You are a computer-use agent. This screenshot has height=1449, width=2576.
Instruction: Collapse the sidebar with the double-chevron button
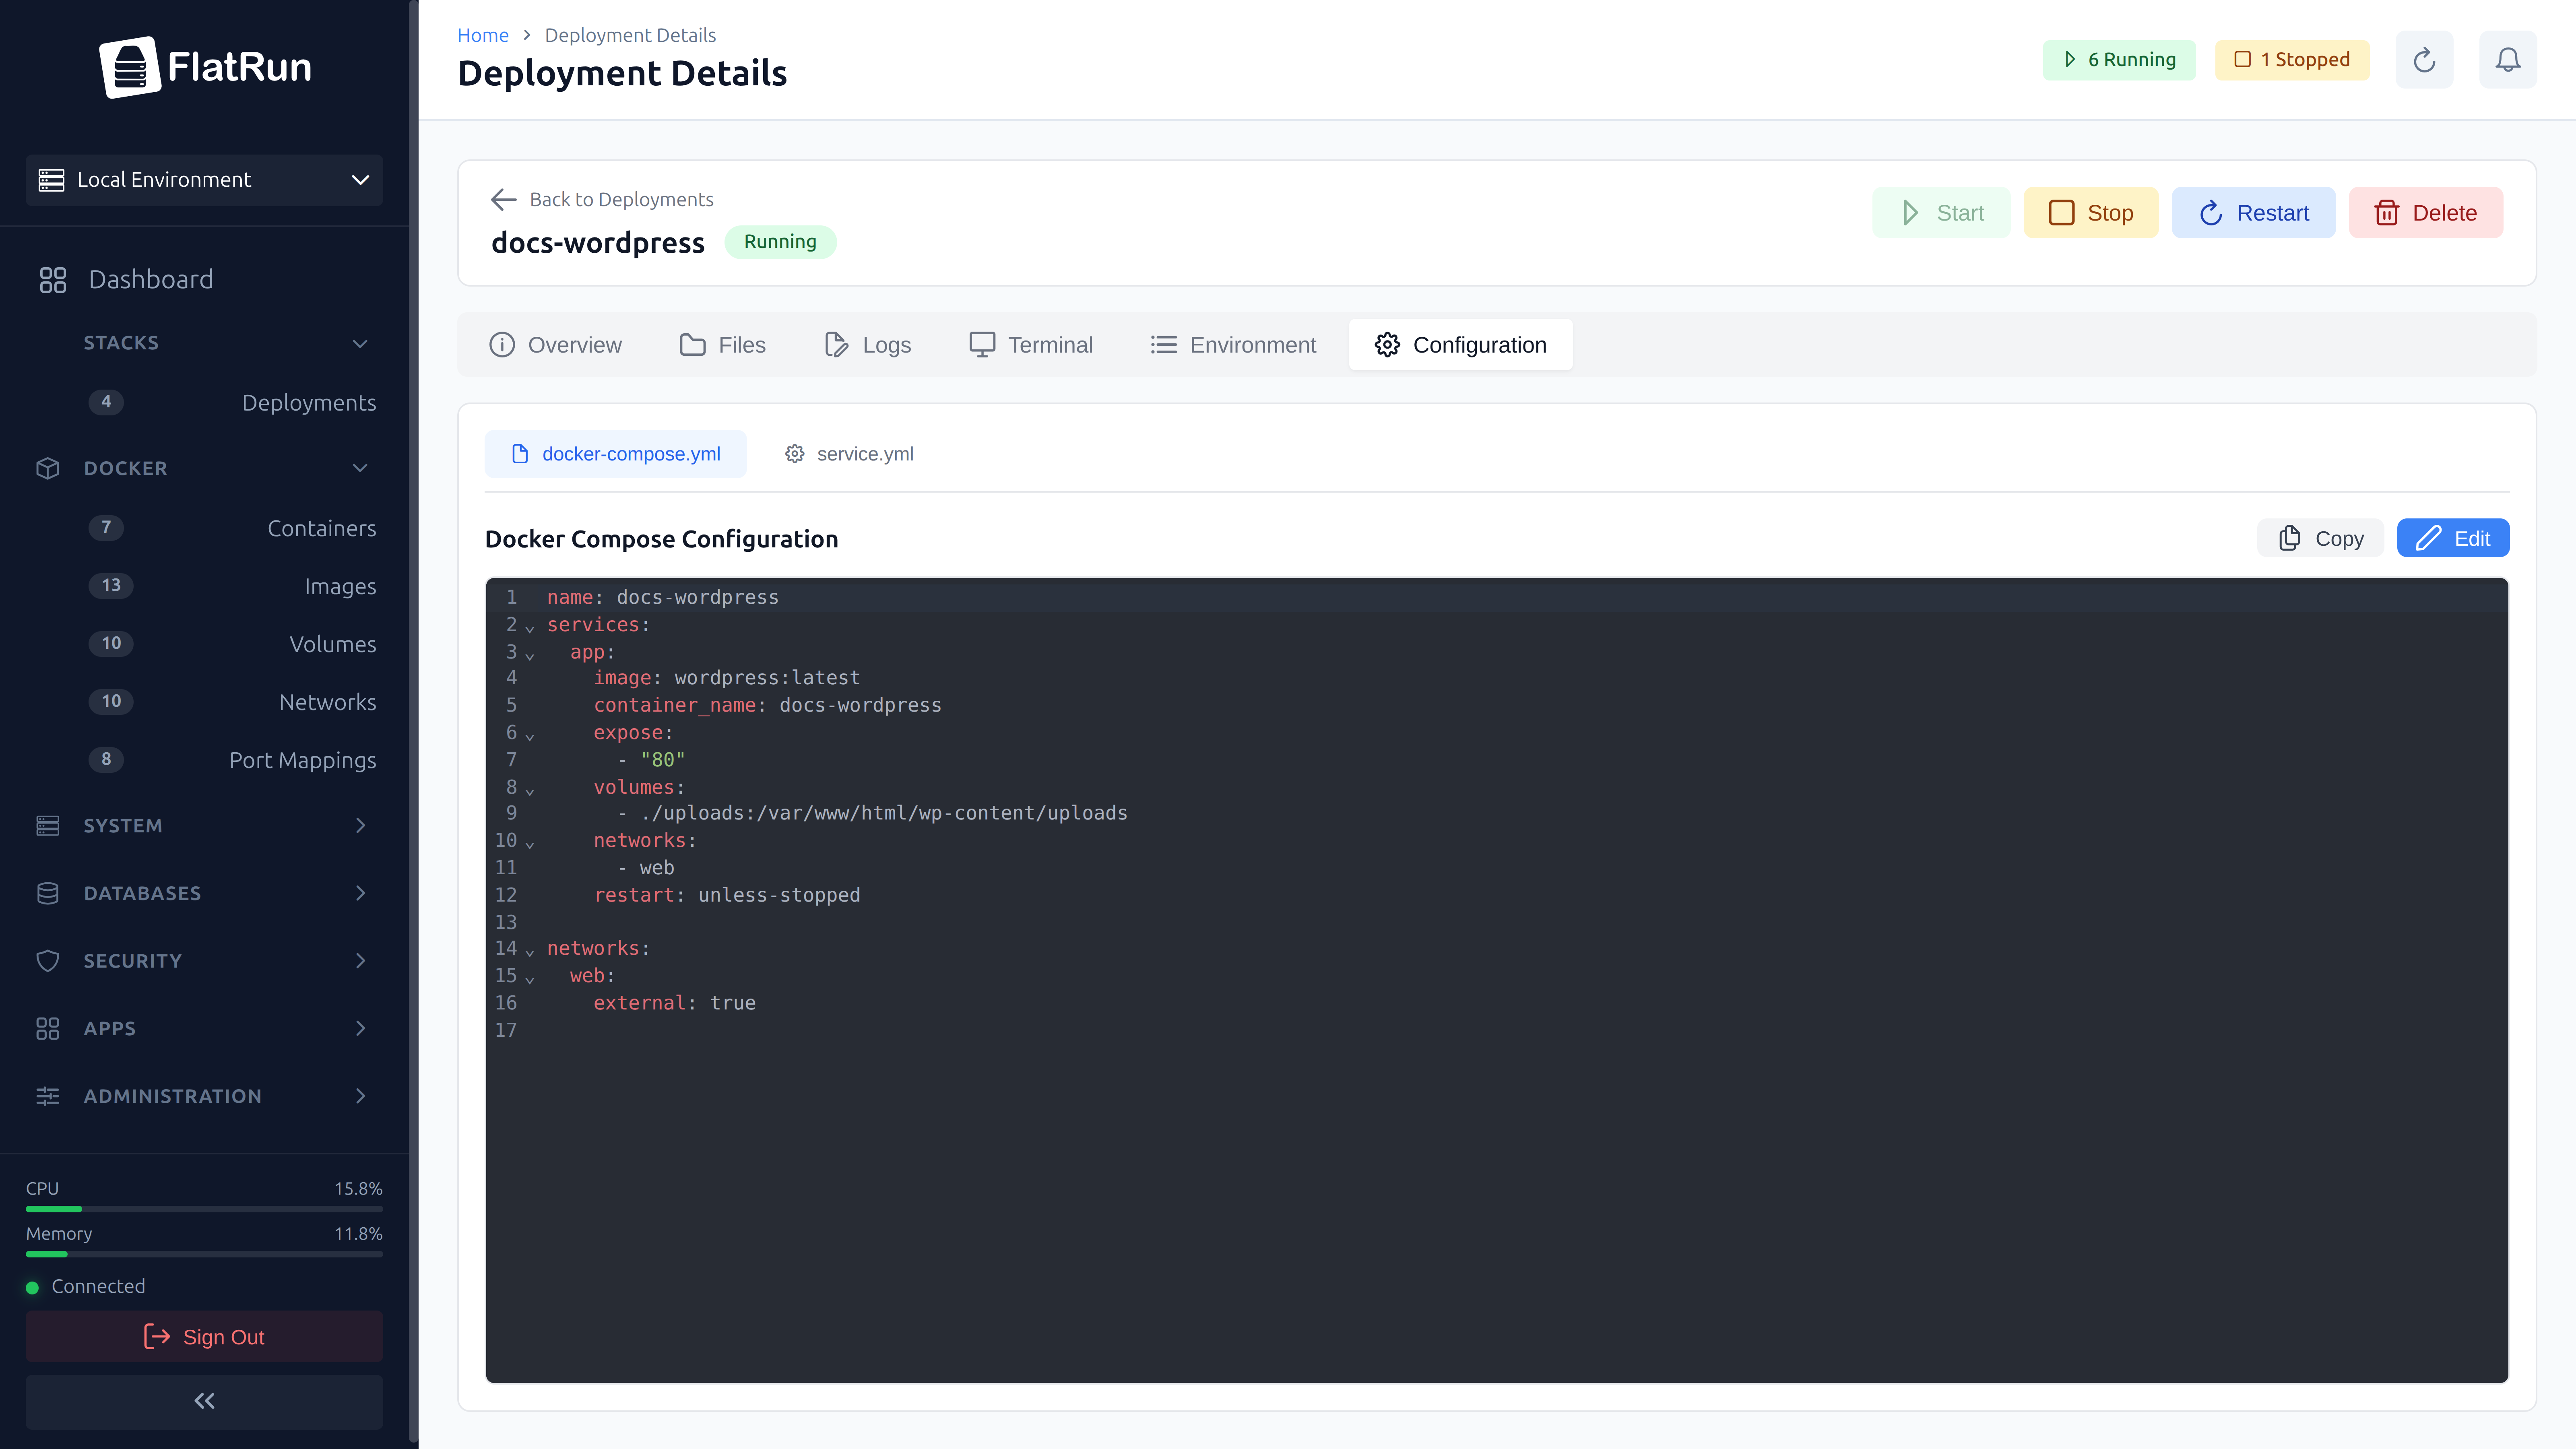click(204, 1401)
